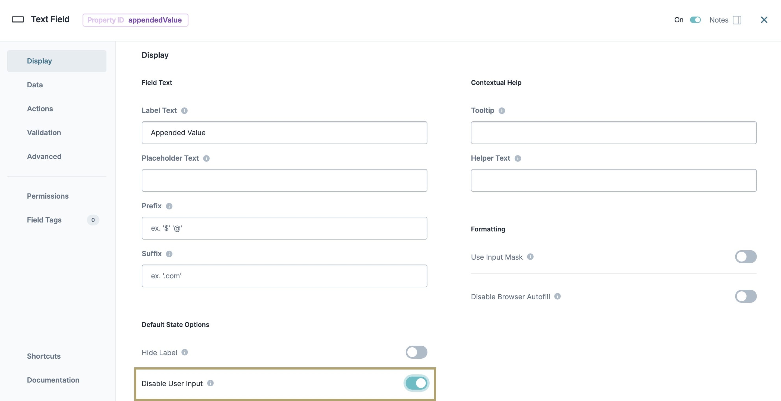This screenshot has width=781, height=401.
Task: Click the Field Tags count badge
Action: (93, 220)
